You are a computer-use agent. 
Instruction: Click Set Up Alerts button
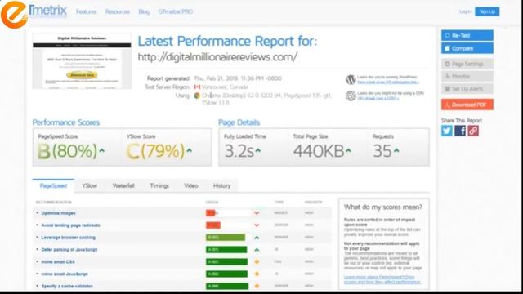click(467, 89)
